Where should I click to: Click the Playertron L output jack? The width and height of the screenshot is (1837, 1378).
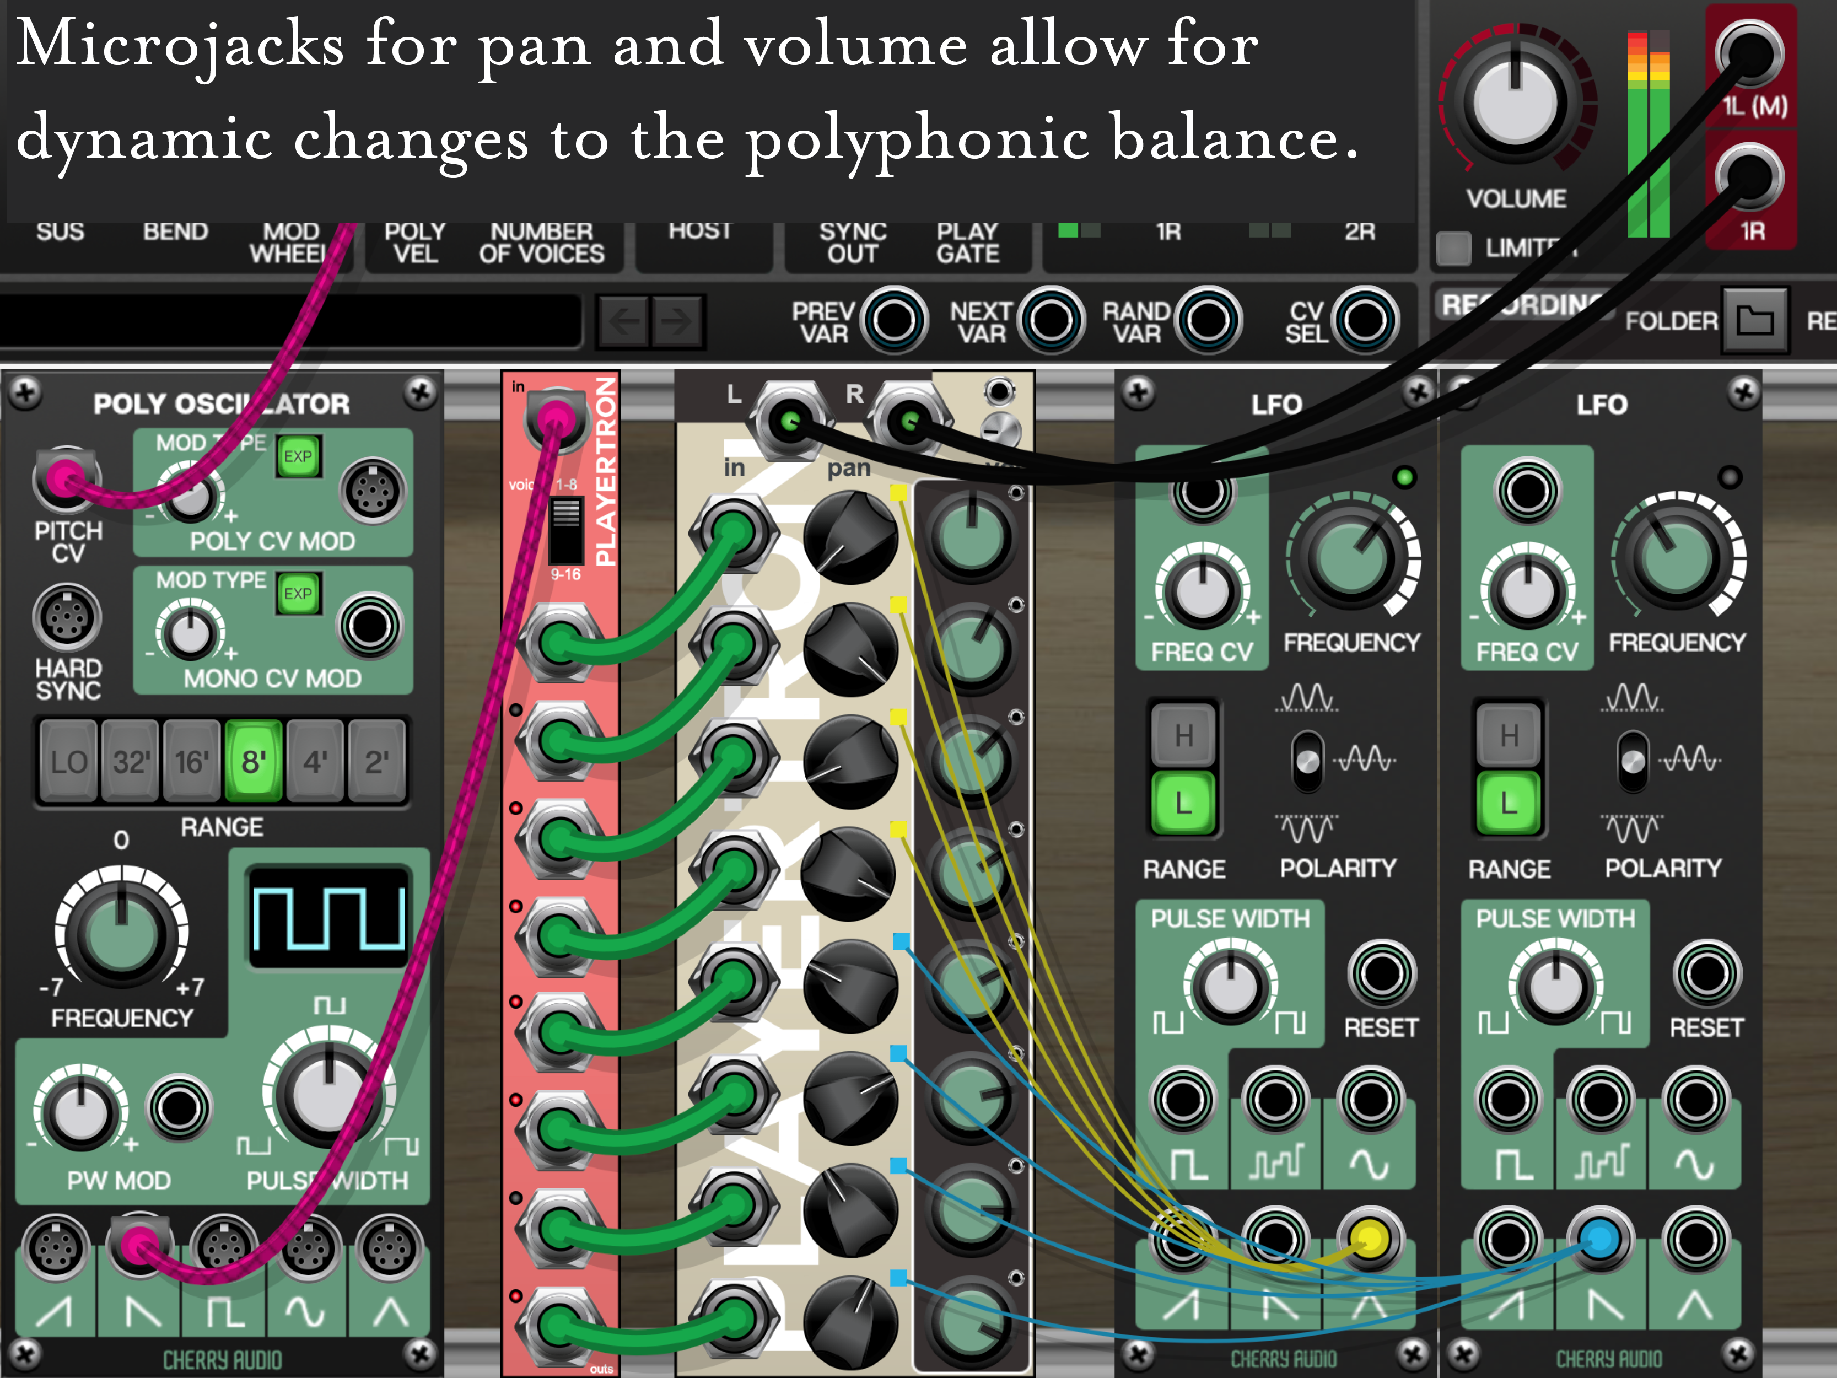pyautogui.click(x=790, y=421)
